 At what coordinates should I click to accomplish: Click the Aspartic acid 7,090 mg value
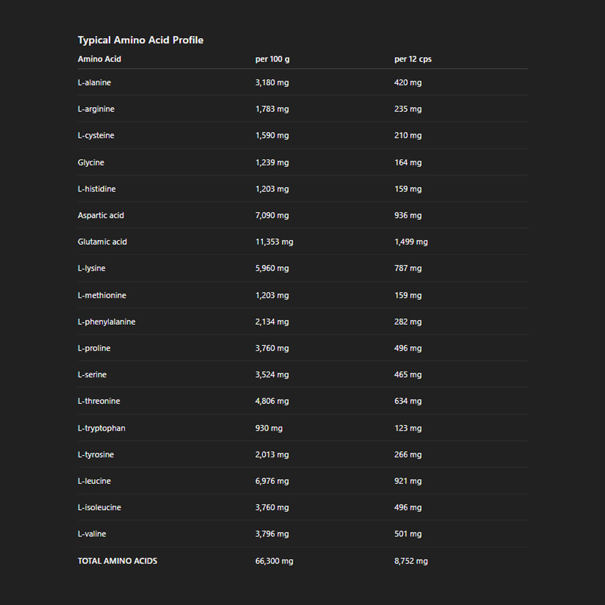(x=272, y=215)
